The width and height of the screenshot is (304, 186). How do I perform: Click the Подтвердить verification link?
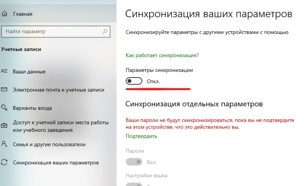click(141, 136)
